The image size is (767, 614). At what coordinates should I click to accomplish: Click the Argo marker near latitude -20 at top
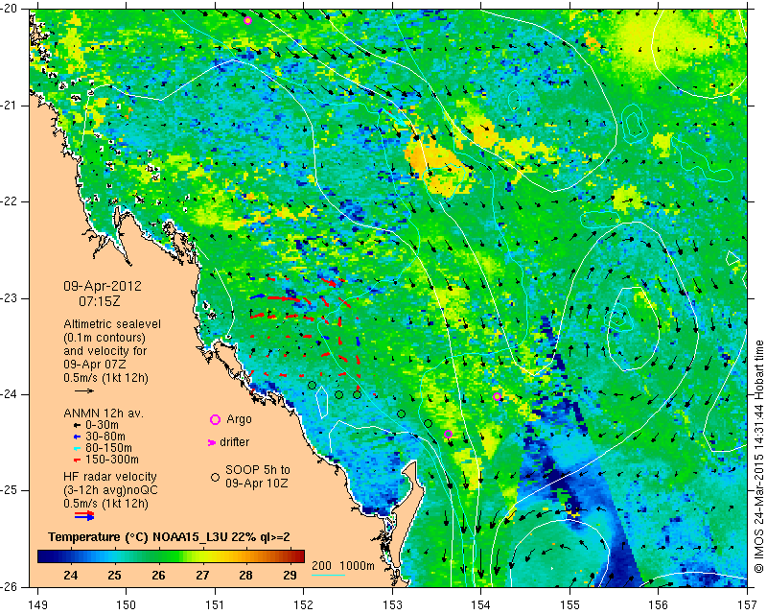(248, 20)
